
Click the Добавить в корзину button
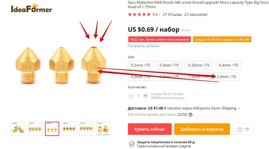[202, 129]
